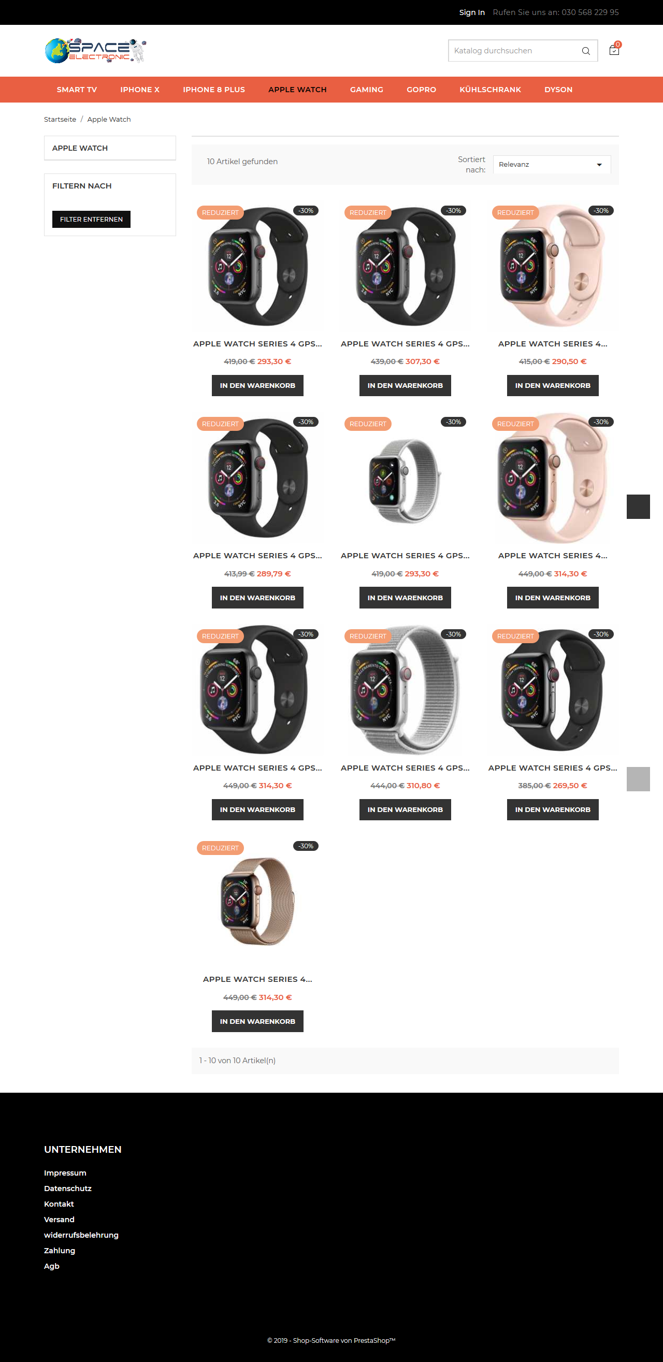The image size is (663, 1362).
Task: Click the Sign In link
Action: click(471, 12)
